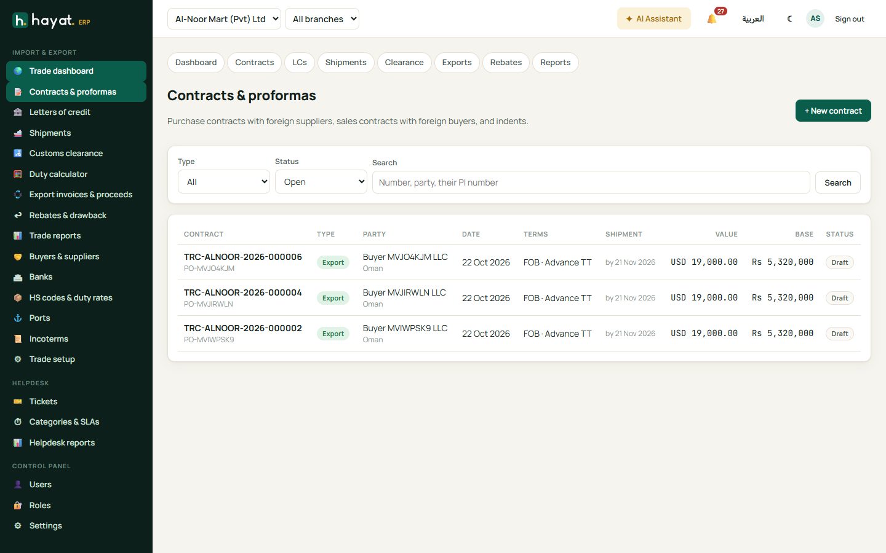The height and width of the screenshot is (553, 886).
Task: Click the Customs clearance icon
Action: 18,154
